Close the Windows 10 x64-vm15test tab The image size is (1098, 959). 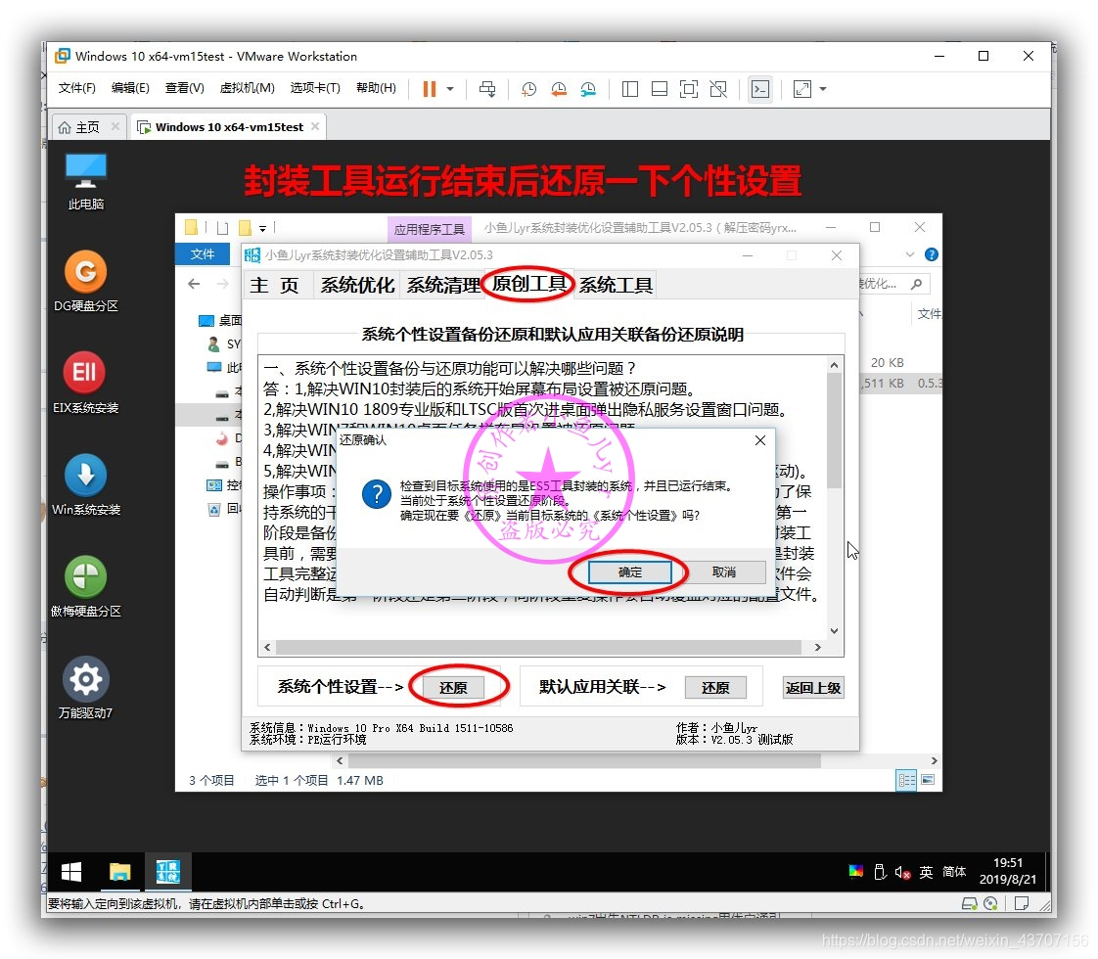pos(315,126)
